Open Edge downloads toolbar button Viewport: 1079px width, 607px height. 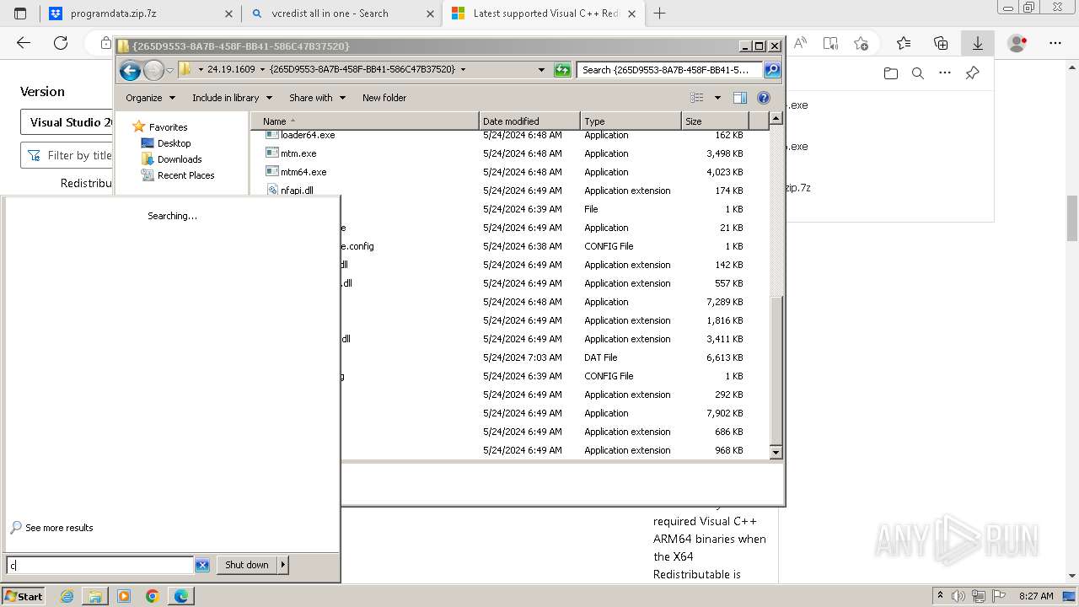coord(978,43)
